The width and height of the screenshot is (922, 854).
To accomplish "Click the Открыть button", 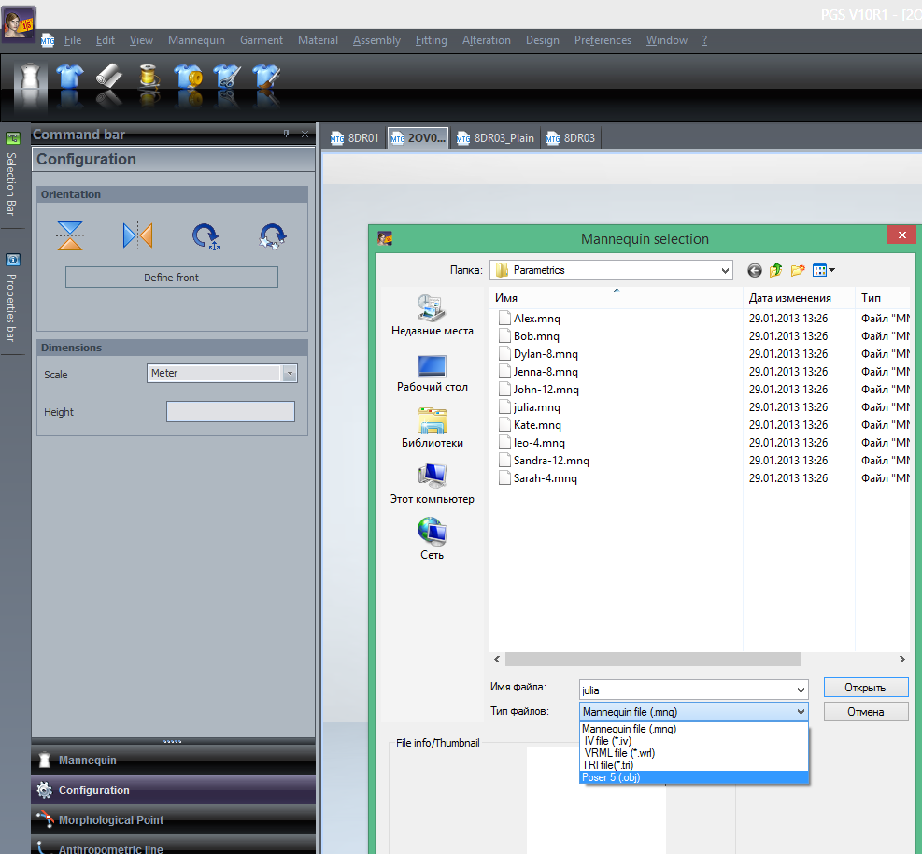I will [865, 688].
